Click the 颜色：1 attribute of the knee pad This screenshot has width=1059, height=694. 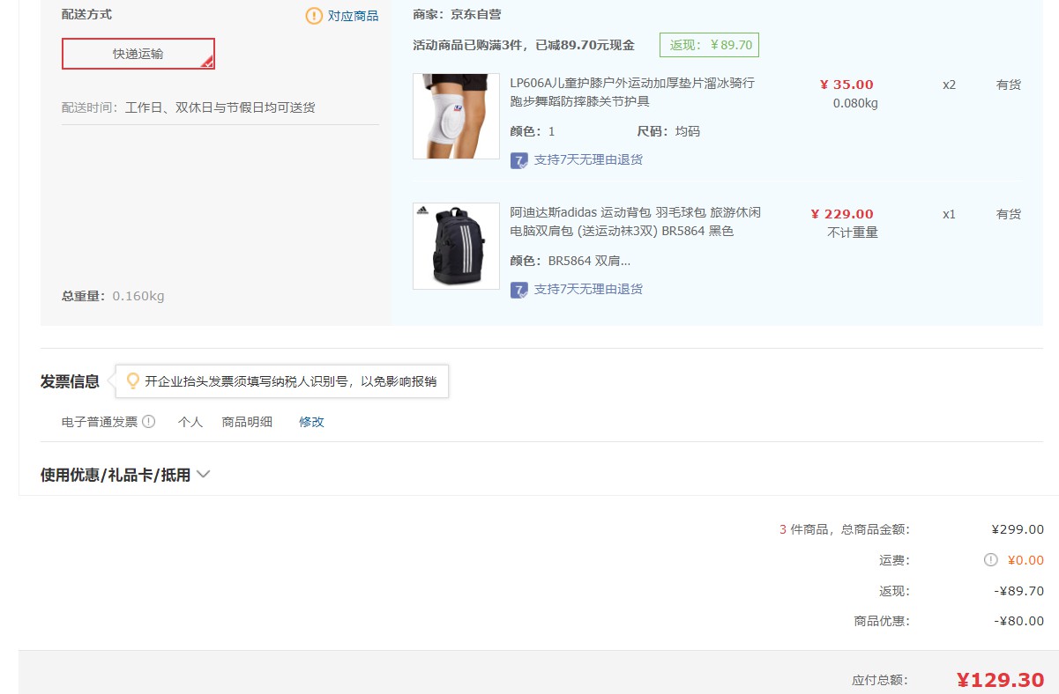(x=533, y=131)
